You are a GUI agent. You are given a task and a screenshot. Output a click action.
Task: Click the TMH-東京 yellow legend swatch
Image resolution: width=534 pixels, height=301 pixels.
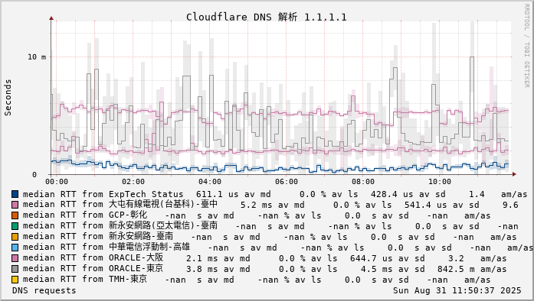coord(15,280)
